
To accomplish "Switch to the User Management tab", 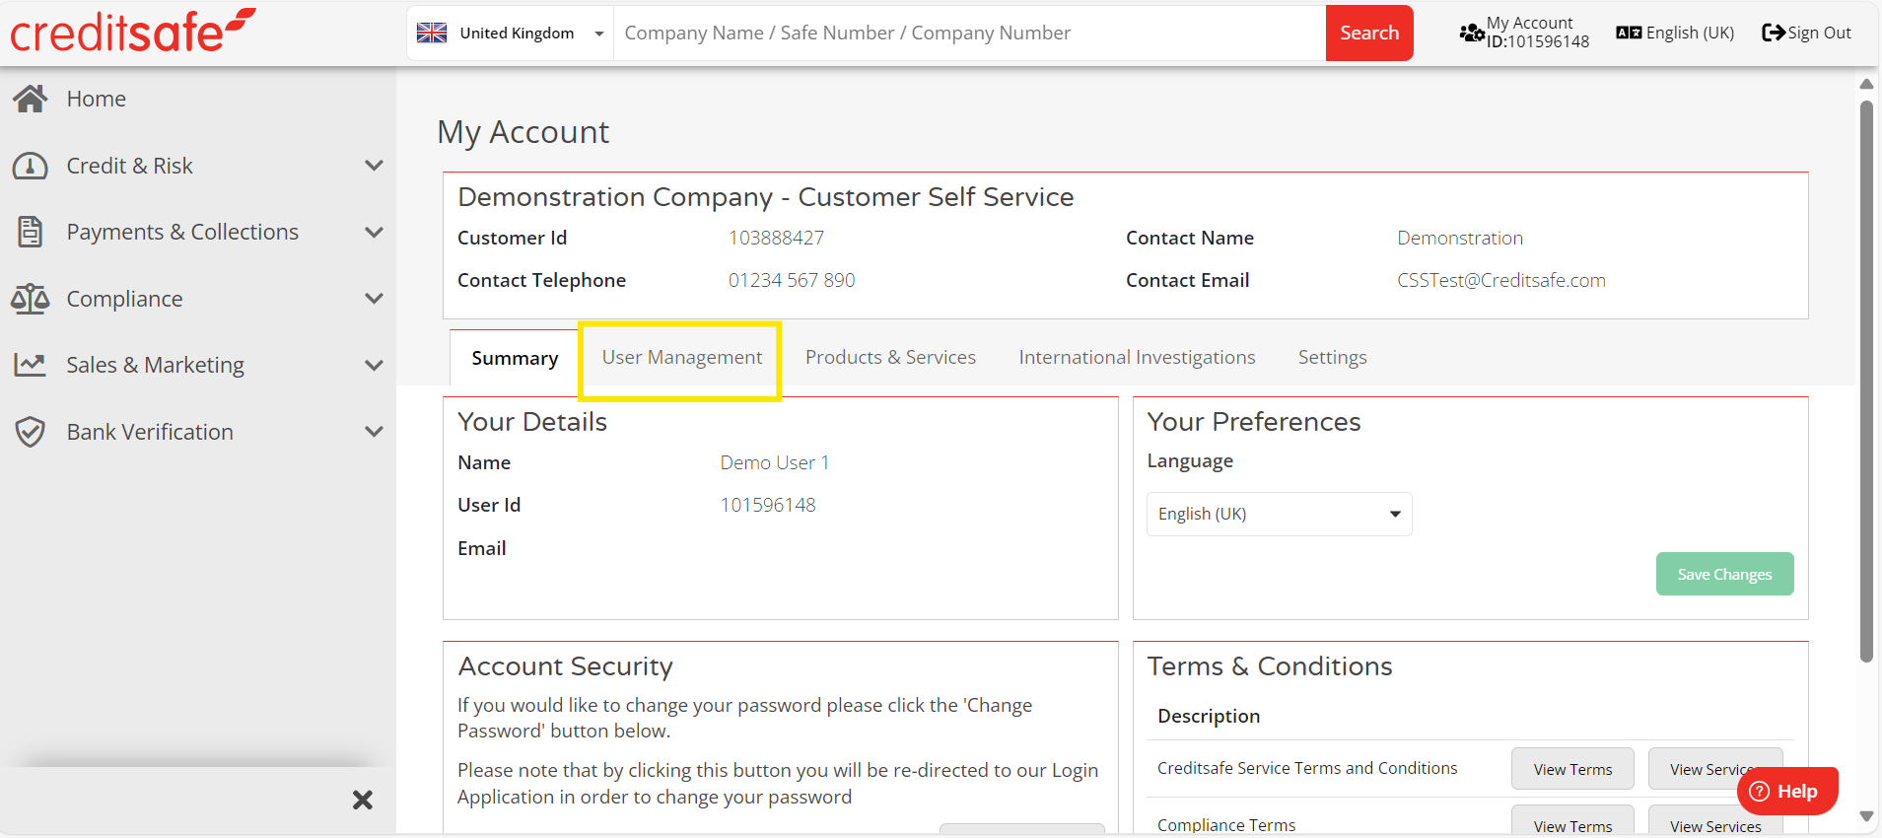I will 681,357.
